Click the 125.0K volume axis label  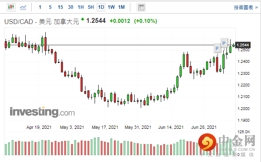[244, 132]
